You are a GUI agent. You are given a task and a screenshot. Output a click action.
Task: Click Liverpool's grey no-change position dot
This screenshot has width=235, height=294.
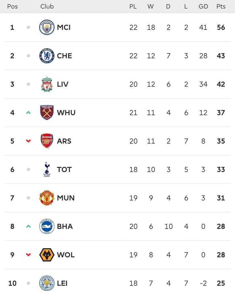pyautogui.click(x=28, y=84)
